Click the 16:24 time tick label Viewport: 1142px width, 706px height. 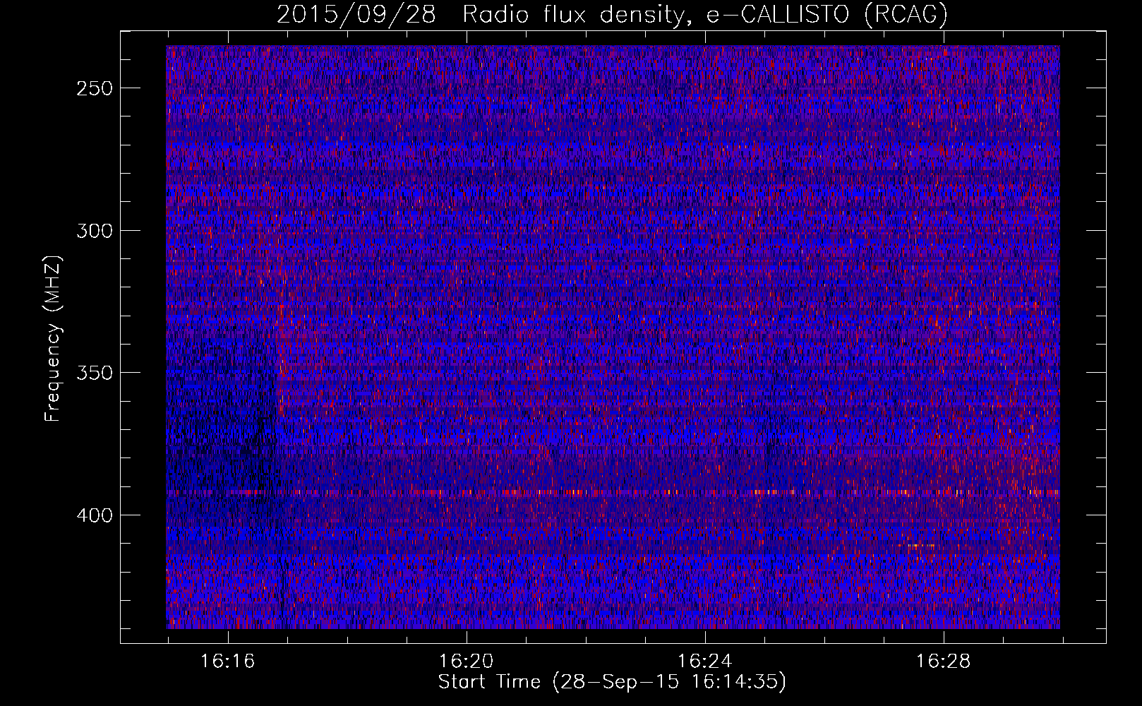(x=704, y=662)
